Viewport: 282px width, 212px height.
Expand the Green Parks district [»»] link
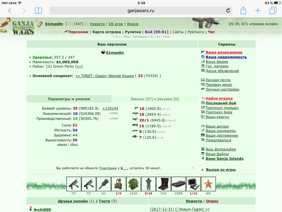79,67
